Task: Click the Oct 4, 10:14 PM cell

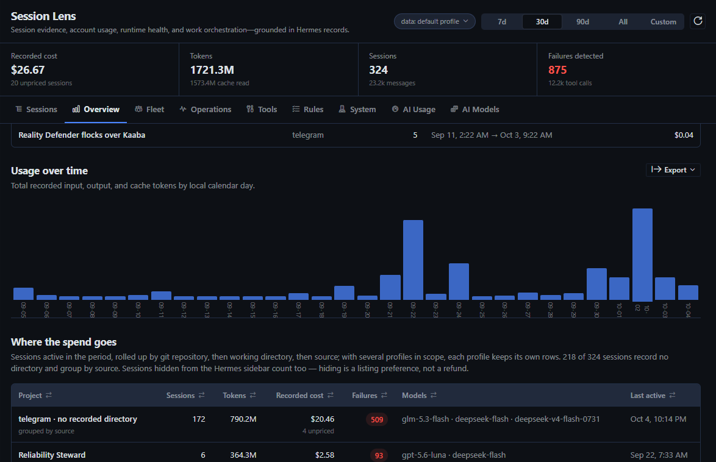Action: (658, 419)
